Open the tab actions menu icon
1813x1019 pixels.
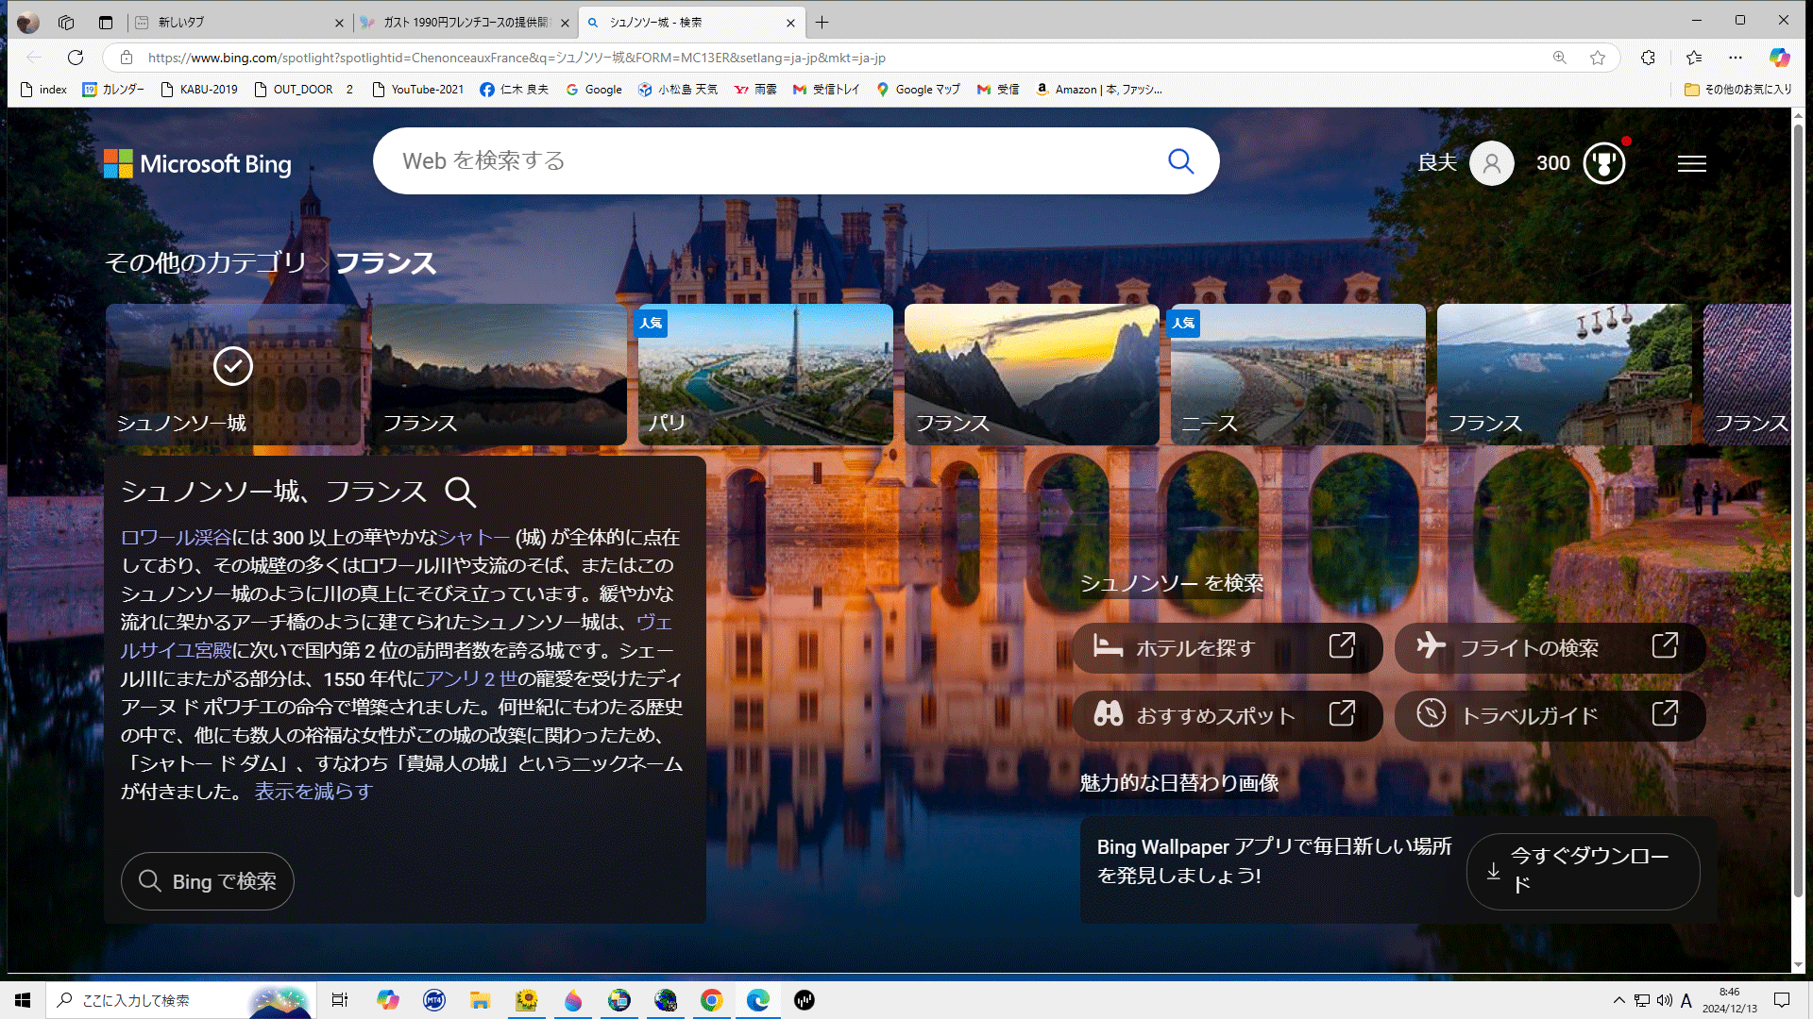(x=106, y=22)
